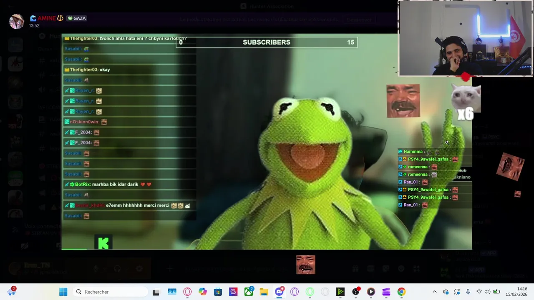Open the weather widget with badge 2
The width and height of the screenshot is (534, 300).
click(11, 291)
